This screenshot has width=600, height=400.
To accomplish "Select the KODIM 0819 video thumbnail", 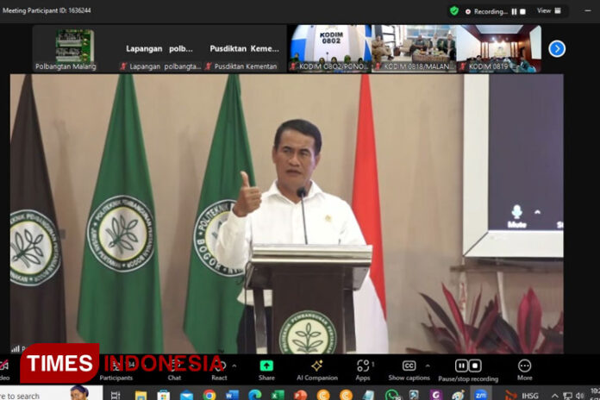I will click(499, 48).
